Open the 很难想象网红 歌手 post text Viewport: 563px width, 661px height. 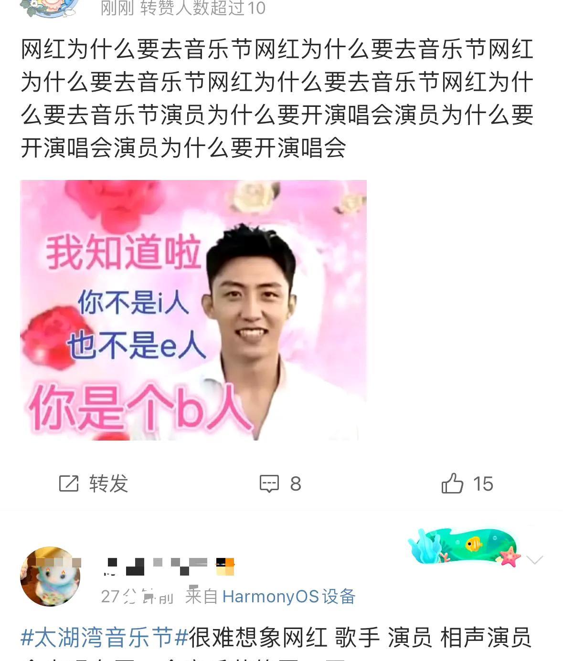click(360, 638)
